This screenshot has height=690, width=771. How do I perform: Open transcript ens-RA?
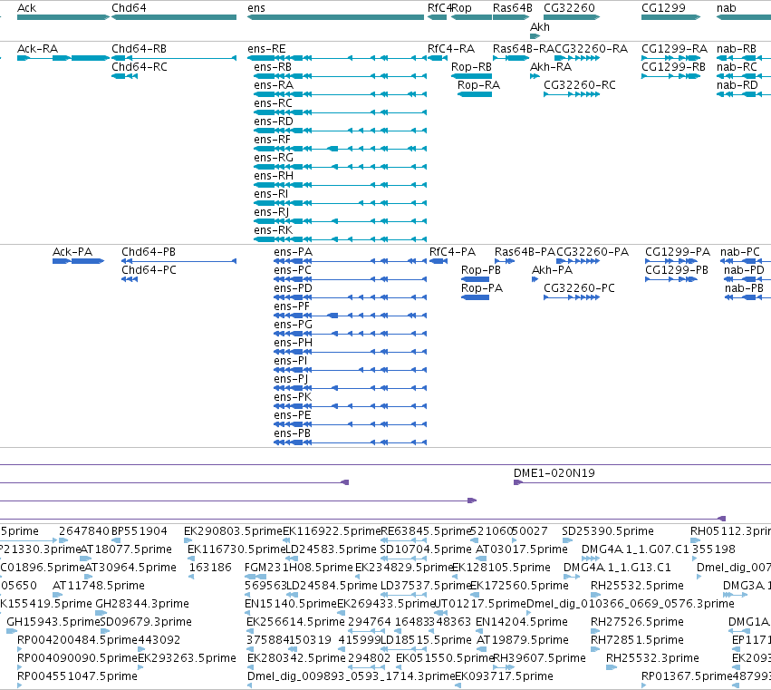click(274, 85)
